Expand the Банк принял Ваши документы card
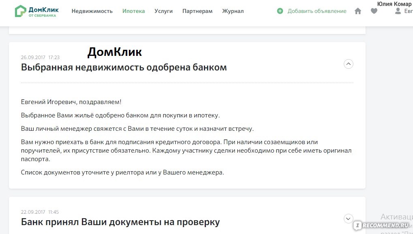The height and width of the screenshot is (234, 413). pos(349,219)
